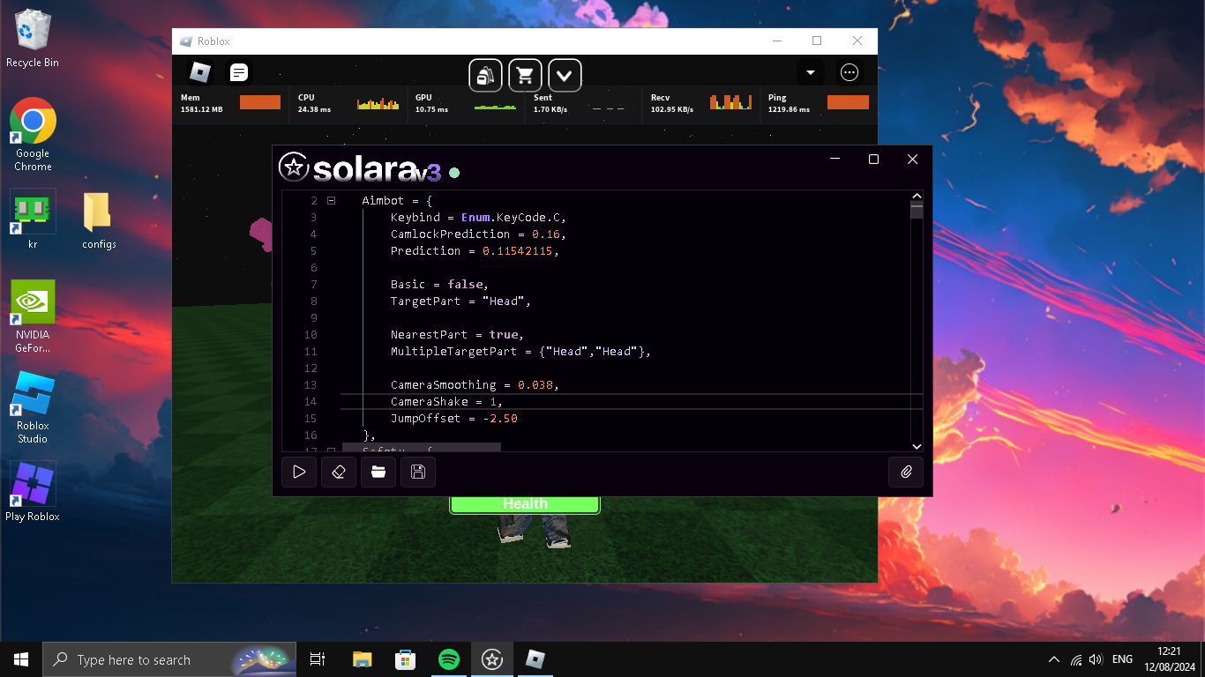This screenshot has height=677, width=1205.
Task: Open the Play Roblox desktop shortcut
Action: [33, 492]
